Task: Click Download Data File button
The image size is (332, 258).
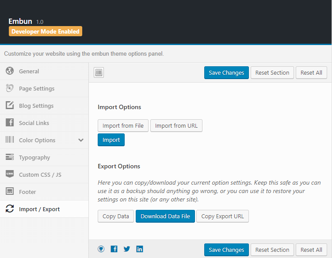Action: point(165,216)
